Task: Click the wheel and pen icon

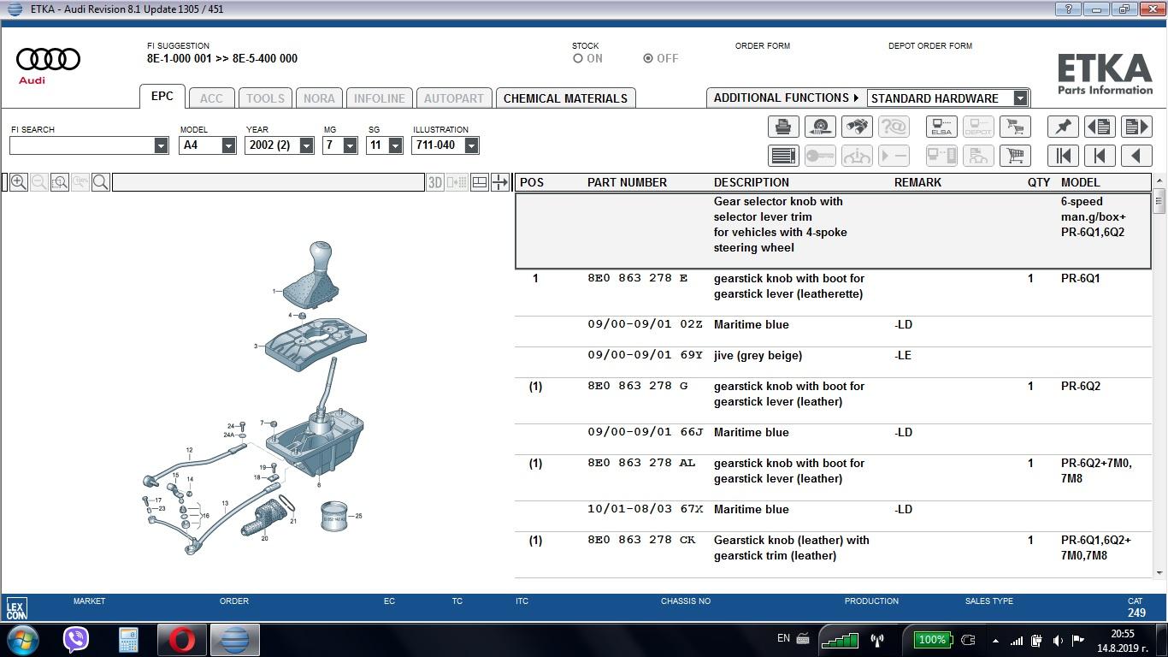Action: (x=820, y=127)
